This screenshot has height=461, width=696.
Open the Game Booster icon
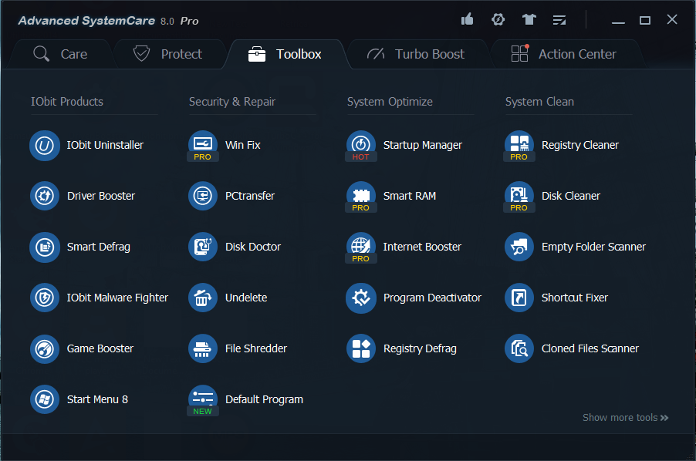[x=45, y=349]
